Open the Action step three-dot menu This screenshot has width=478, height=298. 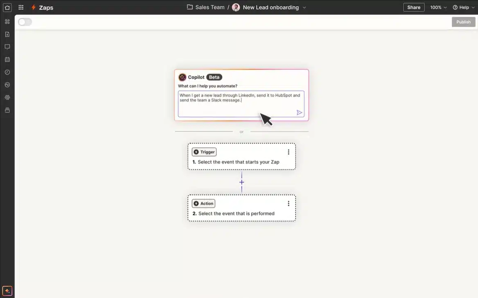(x=289, y=203)
